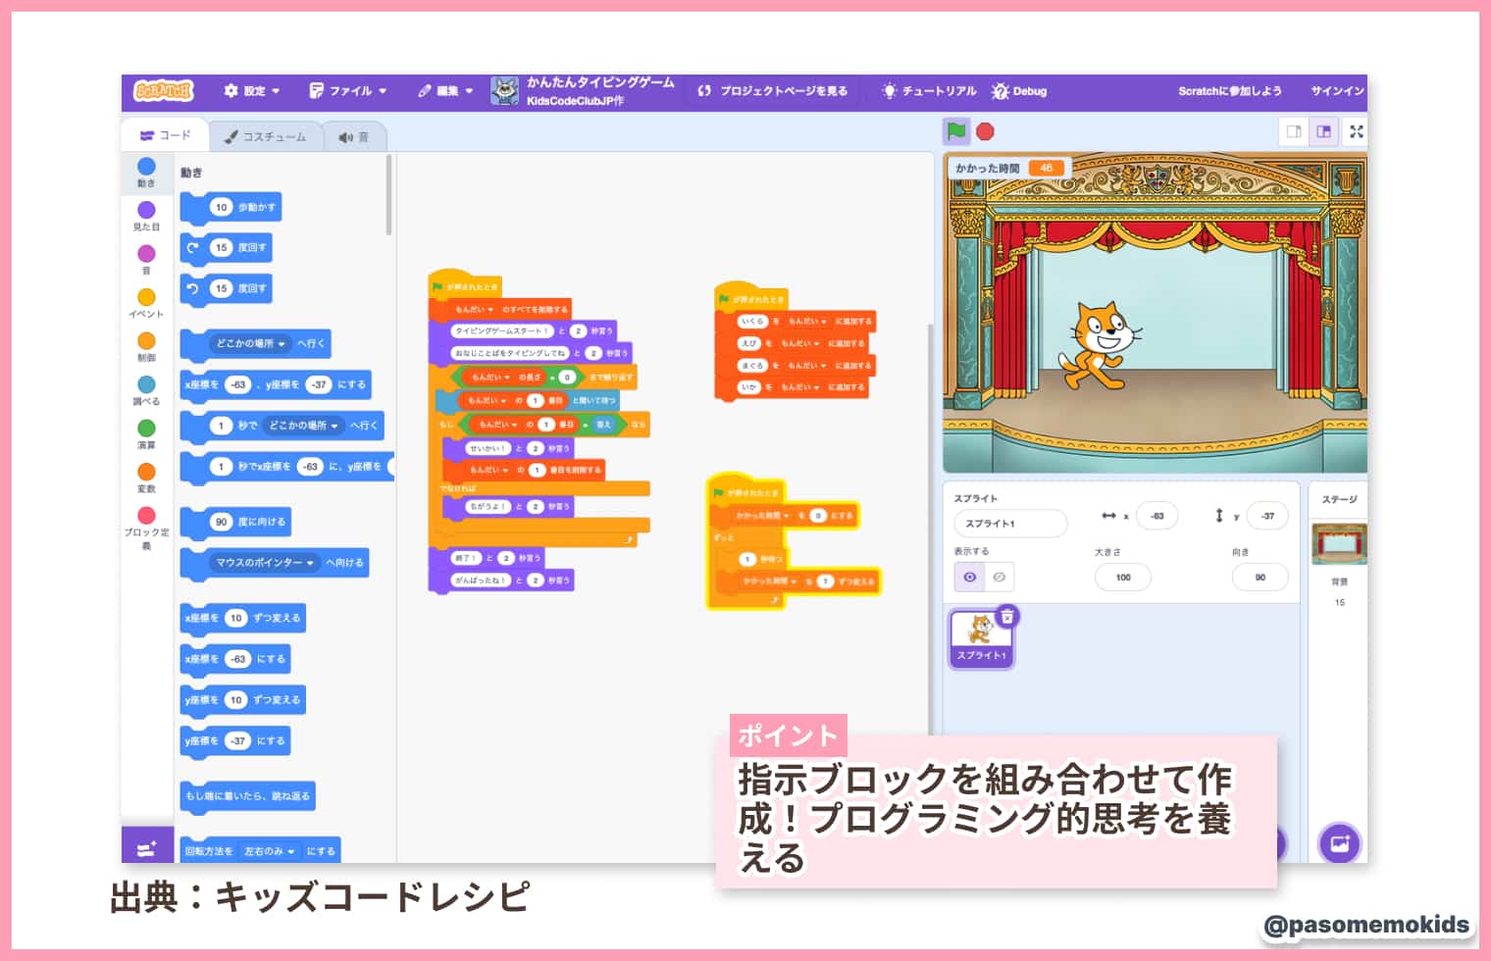Open マウスのポインター dropdown in へ向ける block

coord(265,563)
